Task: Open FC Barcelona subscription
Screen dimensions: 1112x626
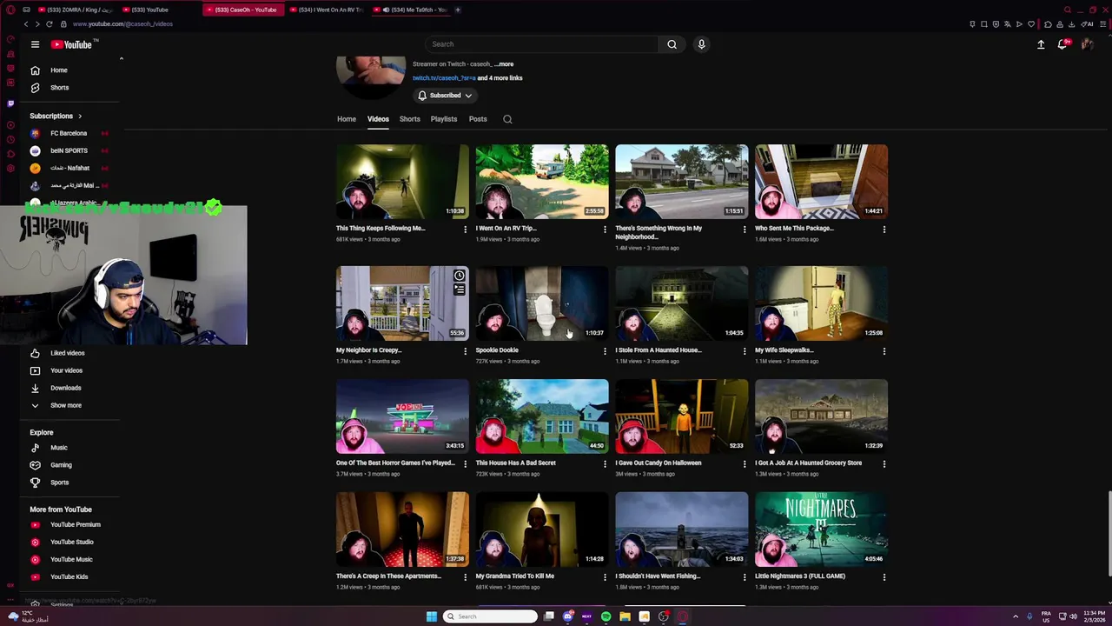Action: pyautogui.click(x=69, y=133)
